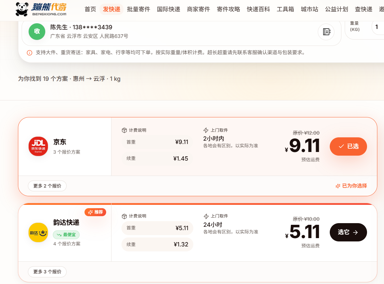The image size is (384, 284).
Task: Expand 更多 2 个报价 for 京东
Action: click(47, 186)
